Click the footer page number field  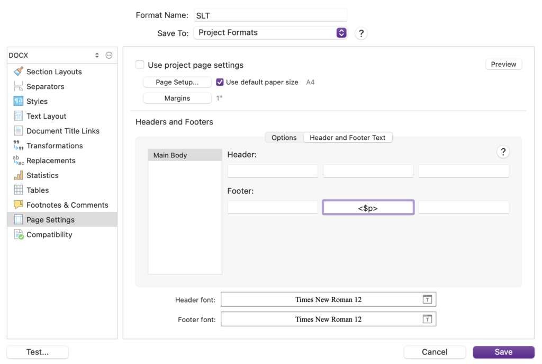pos(368,207)
